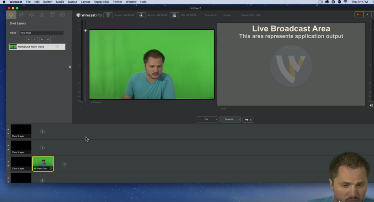Viewport: 374px width, 202px height.
Task: Click the gear icon on New Shot
Action: pyautogui.click(x=51, y=169)
